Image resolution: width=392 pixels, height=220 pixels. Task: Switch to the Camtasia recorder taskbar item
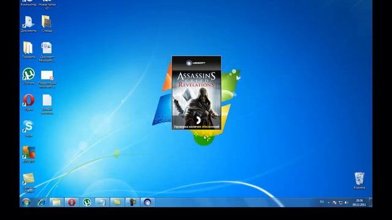(132, 202)
